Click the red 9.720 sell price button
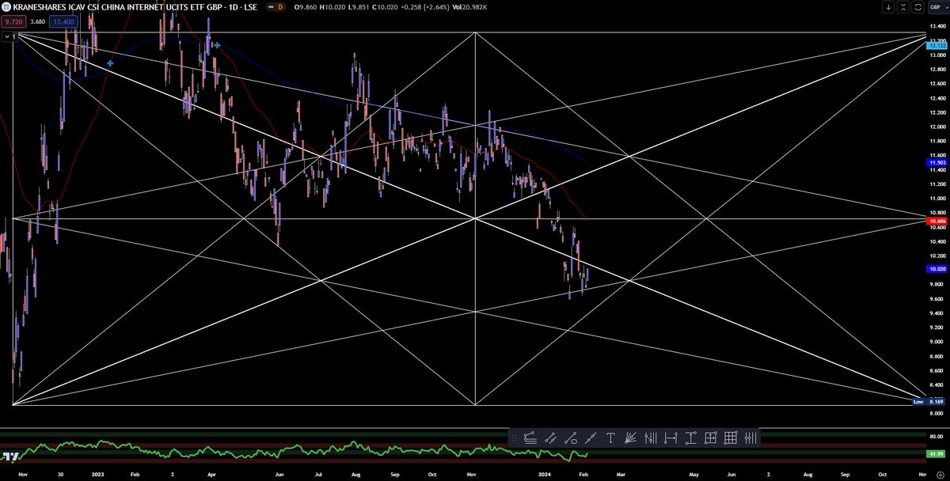Screen dimensions: 950x481 point(13,22)
